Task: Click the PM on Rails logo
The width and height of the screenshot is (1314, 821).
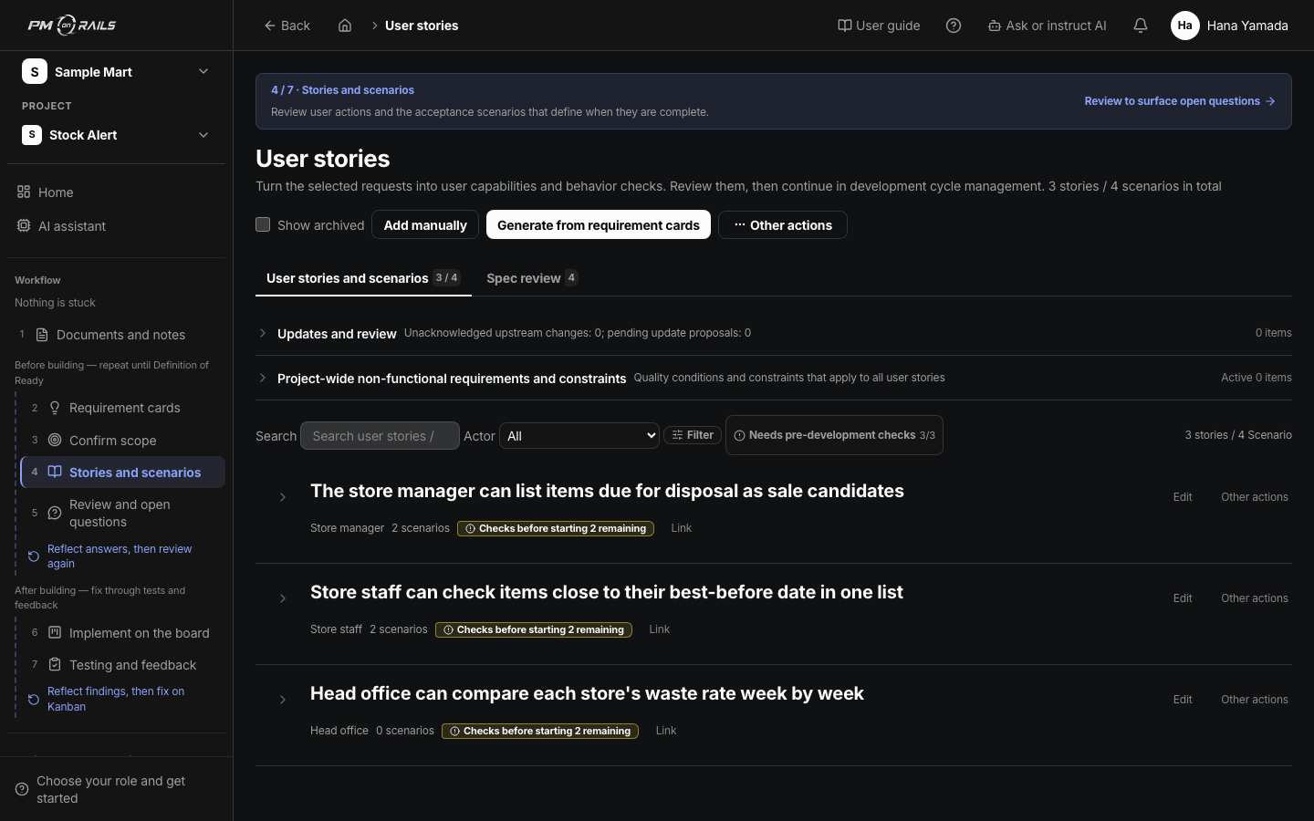Action: pyautogui.click(x=71, y=26)
